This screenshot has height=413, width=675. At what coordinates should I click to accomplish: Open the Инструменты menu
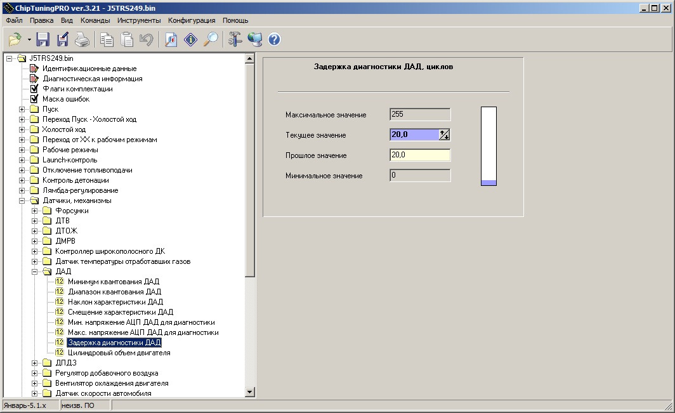point(139,20)
